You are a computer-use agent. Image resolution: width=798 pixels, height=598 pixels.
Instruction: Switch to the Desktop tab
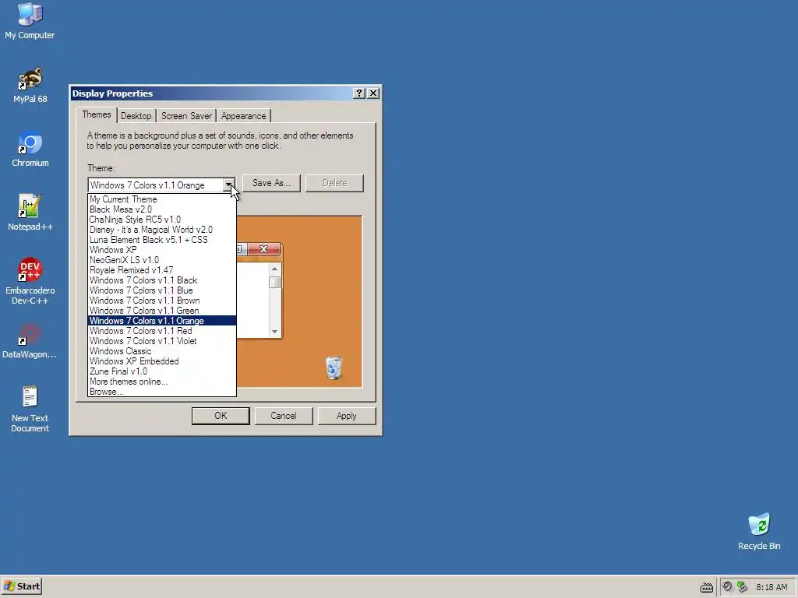[x=136, y=116]
